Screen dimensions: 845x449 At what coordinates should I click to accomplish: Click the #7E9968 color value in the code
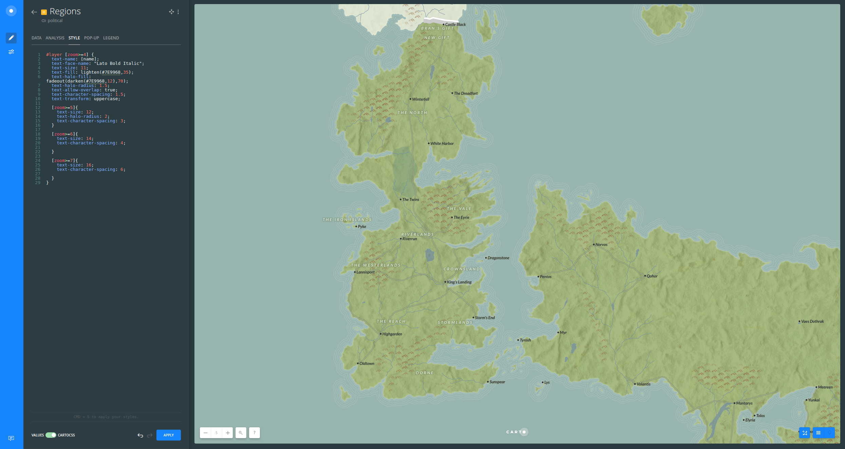coord(111,72)
